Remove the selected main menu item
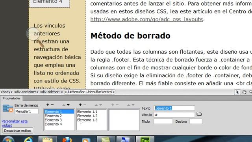The width and height of the screenshot is (252, 142). pos(52,105)
